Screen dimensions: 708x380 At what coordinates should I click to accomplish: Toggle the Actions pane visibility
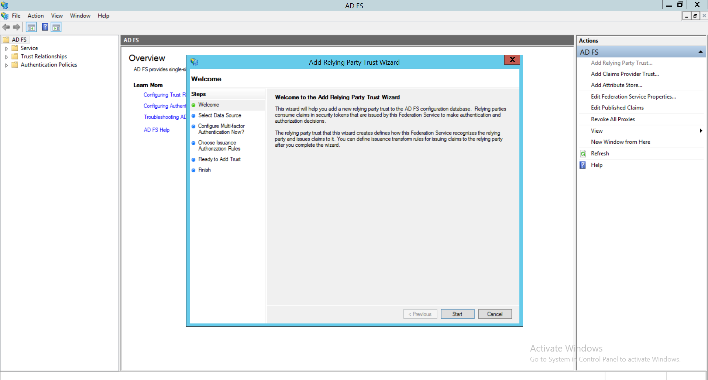point(56,27)
